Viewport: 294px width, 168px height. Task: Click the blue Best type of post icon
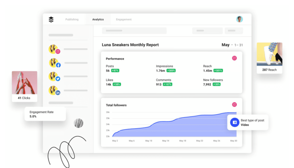pyautogui.click(x=235, y=122)
